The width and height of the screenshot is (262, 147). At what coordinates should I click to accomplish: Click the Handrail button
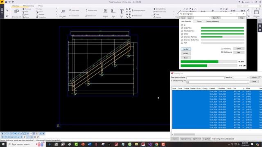[186, 49]
